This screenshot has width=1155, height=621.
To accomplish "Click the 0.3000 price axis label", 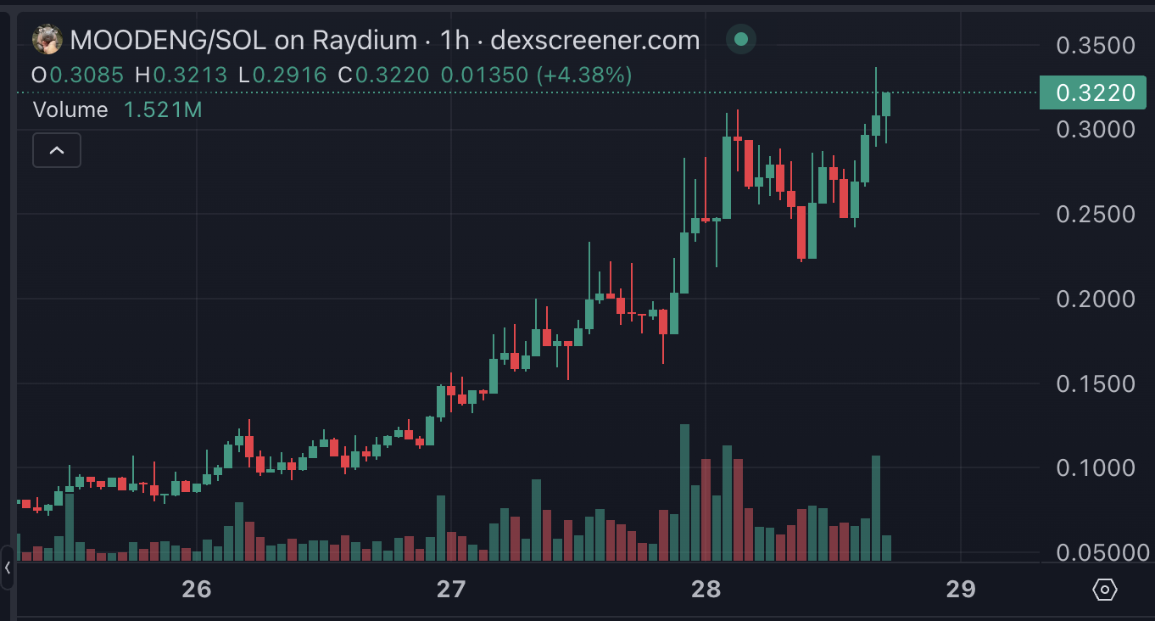I will [x=1096, y=130].
